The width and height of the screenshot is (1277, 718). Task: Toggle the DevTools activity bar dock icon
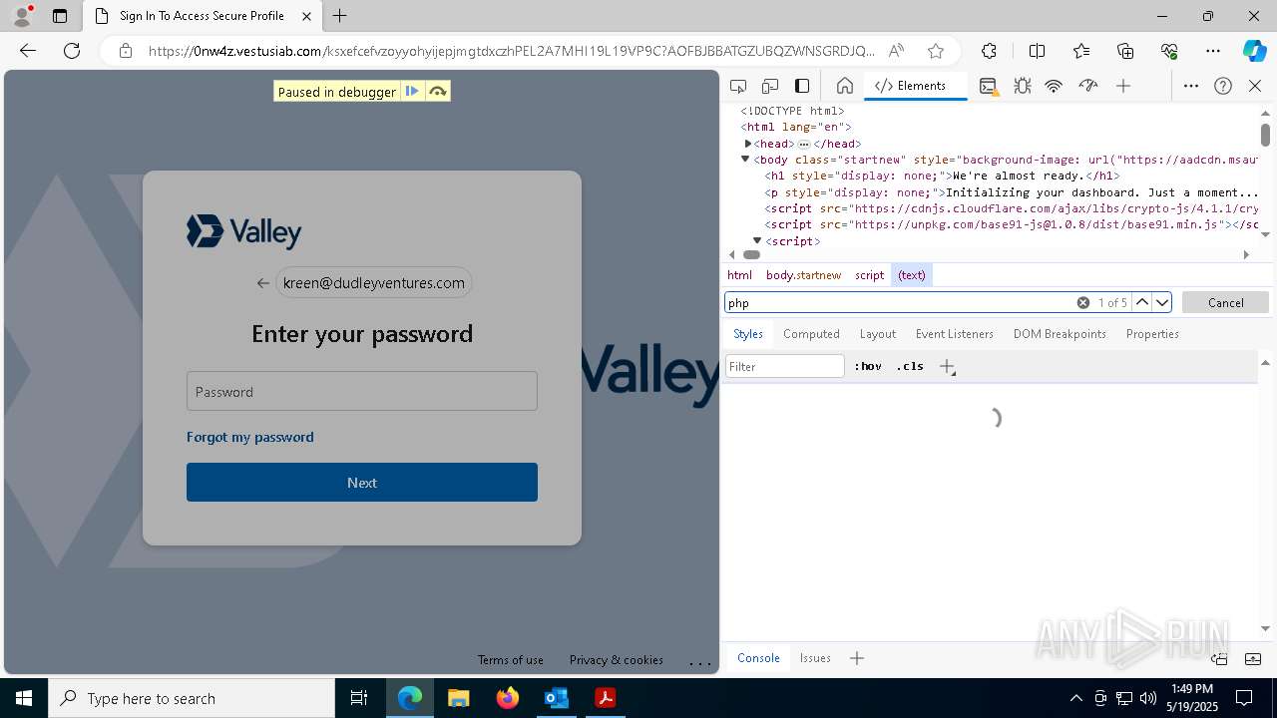pyautogui.click(x=802, y=86)
